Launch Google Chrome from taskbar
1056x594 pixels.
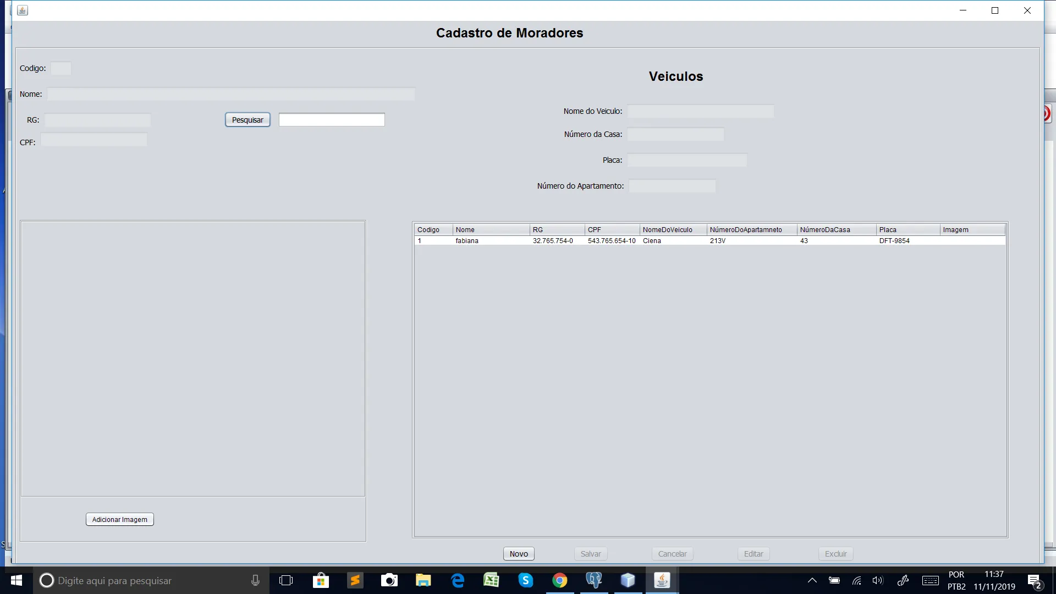(x=559, y=580)
